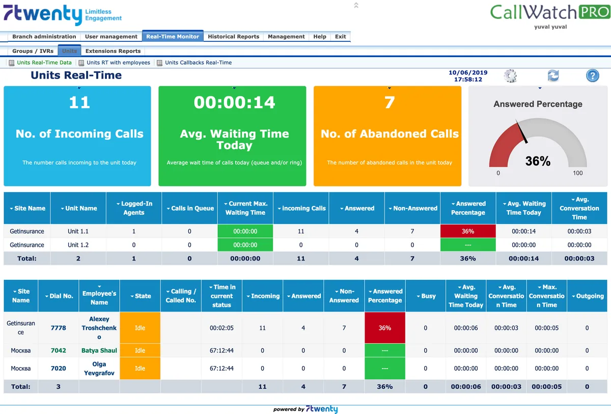Viewport: 611px width, 414px height.
Task: Open the Historical Reports menu
Action: (x=233, y=36)
